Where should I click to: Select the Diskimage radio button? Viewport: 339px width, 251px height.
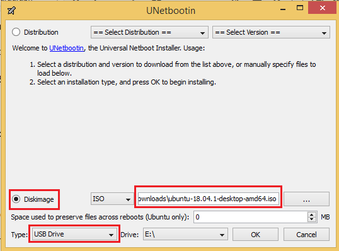tap(16, 199)
